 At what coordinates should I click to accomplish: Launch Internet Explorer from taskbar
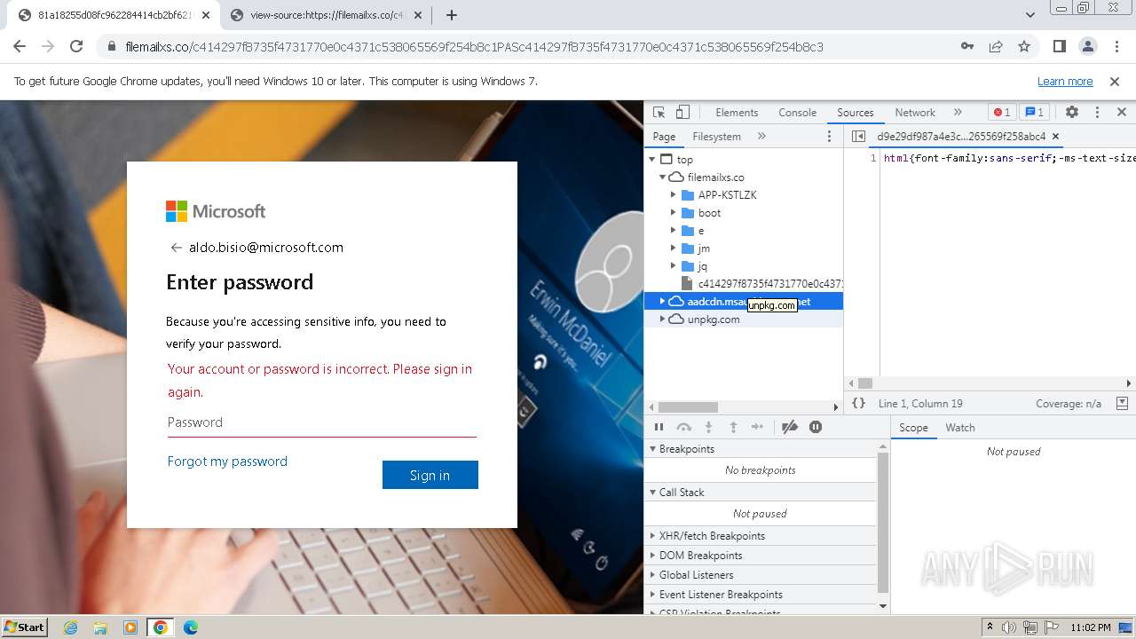coord(70,627)
